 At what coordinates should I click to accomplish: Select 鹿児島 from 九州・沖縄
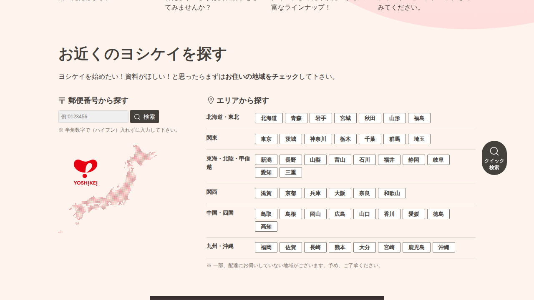(416, 247)
